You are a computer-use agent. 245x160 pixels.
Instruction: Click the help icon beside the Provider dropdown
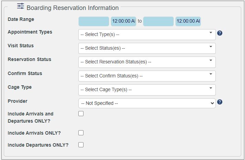pyautogui.click(x=220, y=102)
